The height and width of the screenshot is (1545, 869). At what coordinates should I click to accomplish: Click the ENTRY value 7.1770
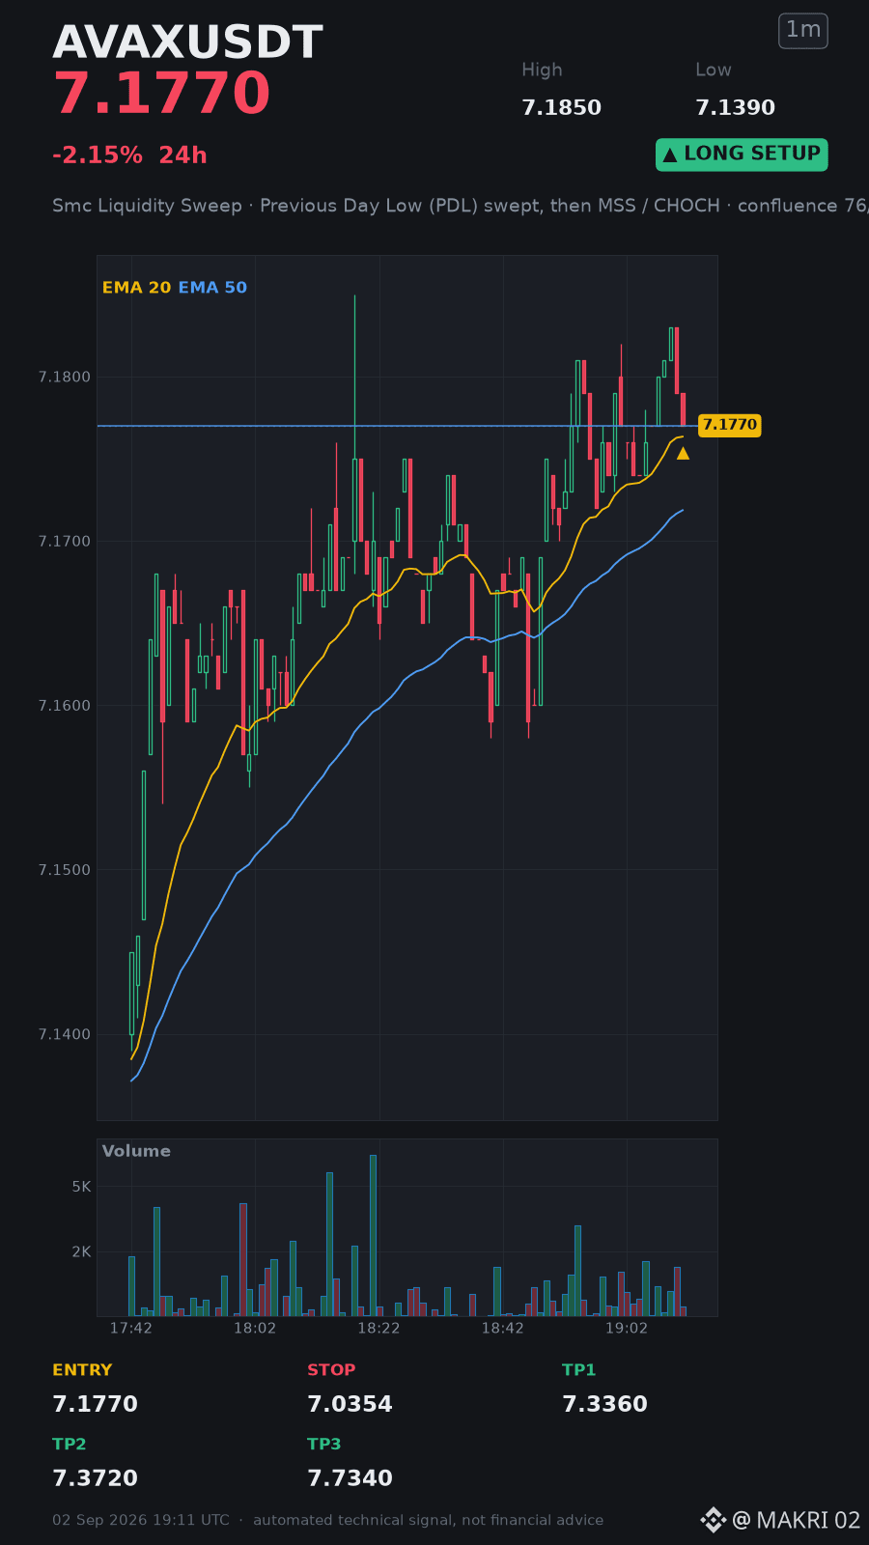click(95, 1404)
